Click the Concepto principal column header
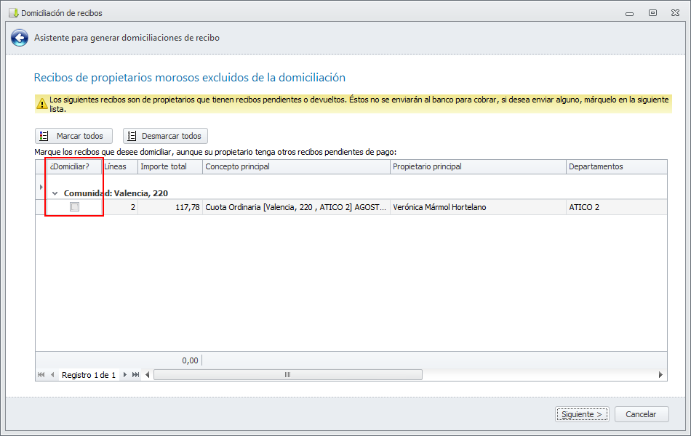691x436 pixels. [x=296, y=166]
